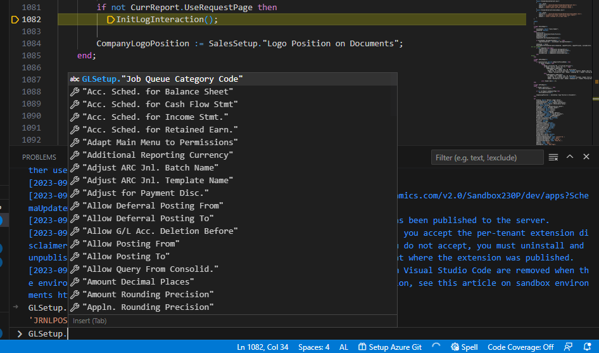Select "Allow Deferral Posting From" suggestion

pos(232,206)
